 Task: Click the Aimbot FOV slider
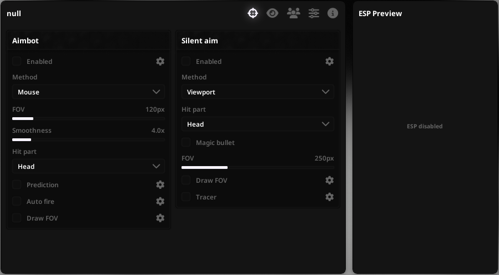(88, 118)
